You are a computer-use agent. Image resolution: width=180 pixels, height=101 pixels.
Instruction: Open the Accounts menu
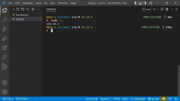coord(4,82)
